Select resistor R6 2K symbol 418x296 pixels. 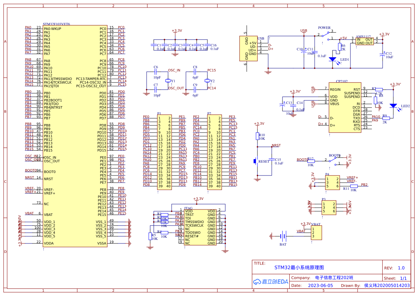click(340, 47)
